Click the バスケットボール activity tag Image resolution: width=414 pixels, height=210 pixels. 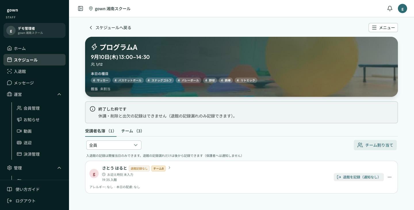click(128, 80)
